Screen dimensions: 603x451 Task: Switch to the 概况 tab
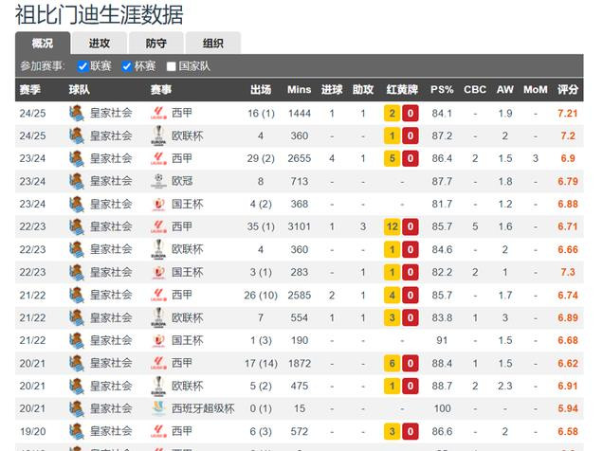click(x=43, y=43)
